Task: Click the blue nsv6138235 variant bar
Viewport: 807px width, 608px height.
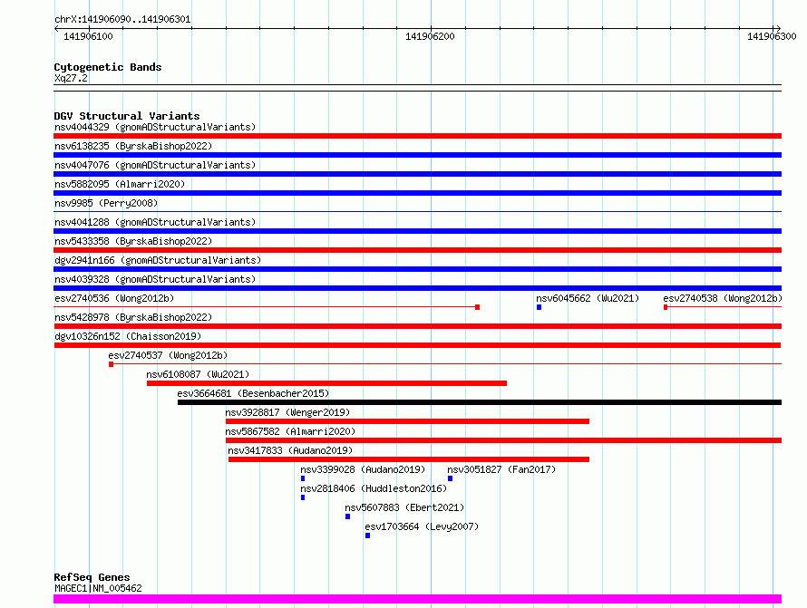Action: tap(417, 155)
